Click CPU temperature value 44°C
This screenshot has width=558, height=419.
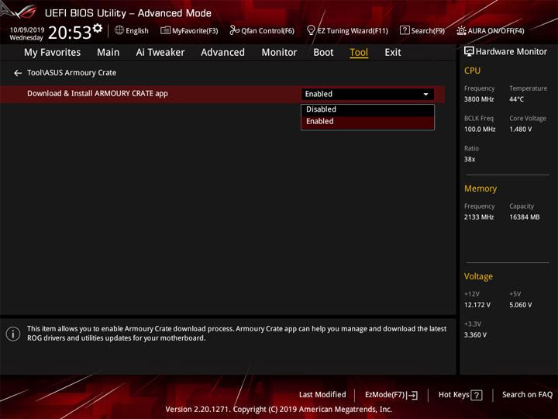pos(516,99)
